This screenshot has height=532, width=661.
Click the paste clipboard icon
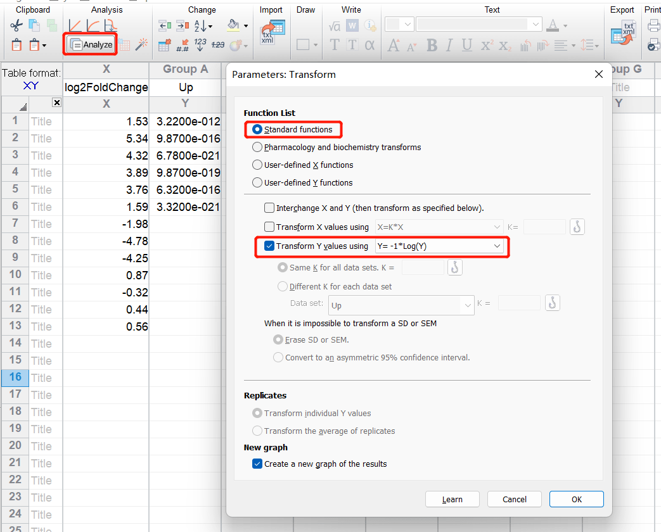[17, 45]
